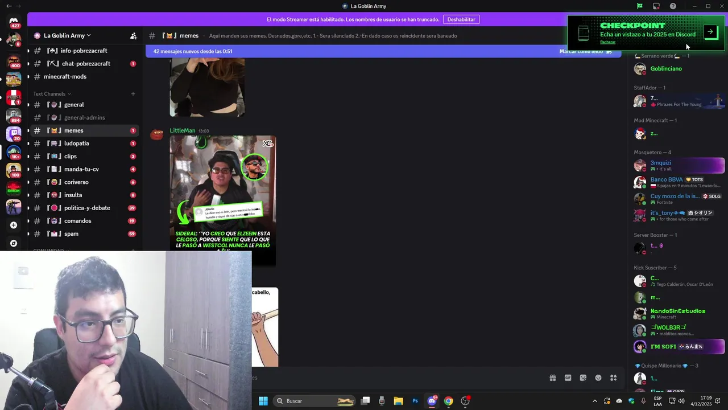Open the minecraft-mods channel
This screenshot has width=728, height=410.
click(85, 76)
